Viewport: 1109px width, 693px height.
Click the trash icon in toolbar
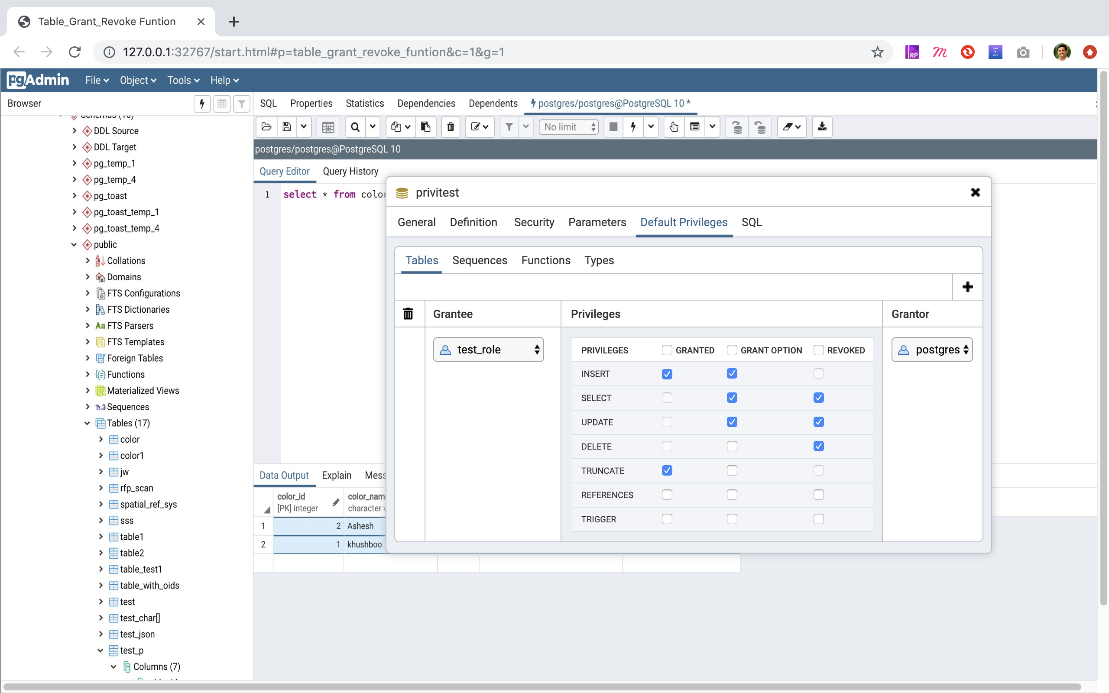(x=451, y=127)
